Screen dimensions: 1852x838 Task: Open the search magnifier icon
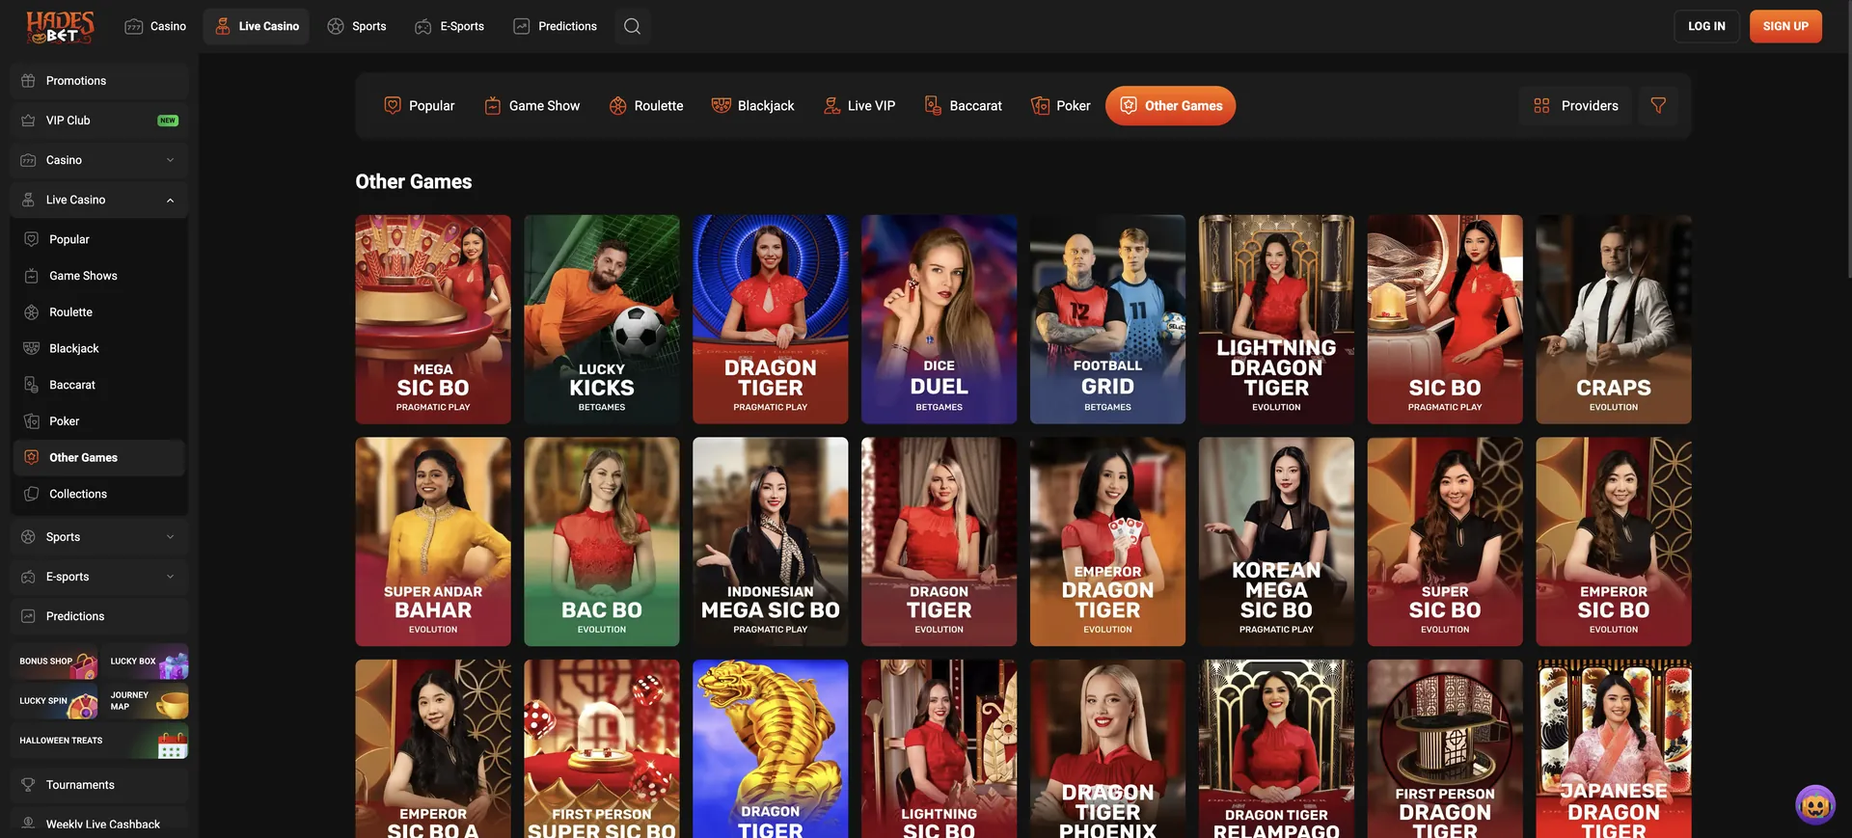pyautogui.click(x=632, y=26)
